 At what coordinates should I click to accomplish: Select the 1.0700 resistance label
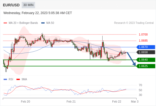(143, 35)
